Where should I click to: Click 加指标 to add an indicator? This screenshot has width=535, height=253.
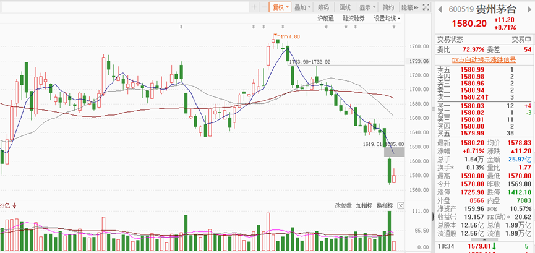[364, 205]
